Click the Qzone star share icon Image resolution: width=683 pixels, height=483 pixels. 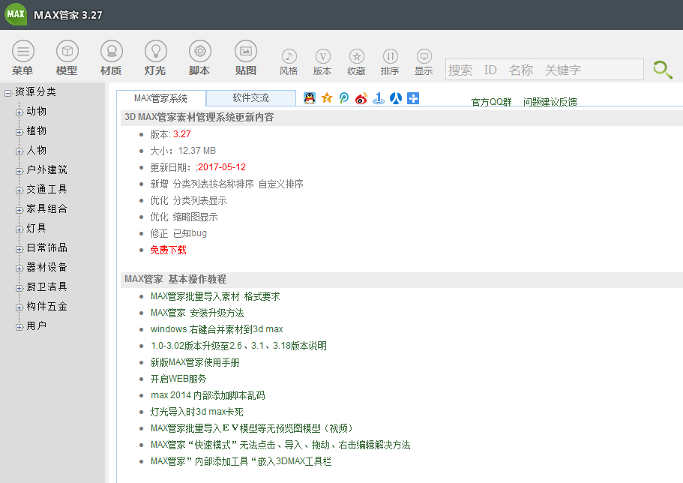coord(327,98)
